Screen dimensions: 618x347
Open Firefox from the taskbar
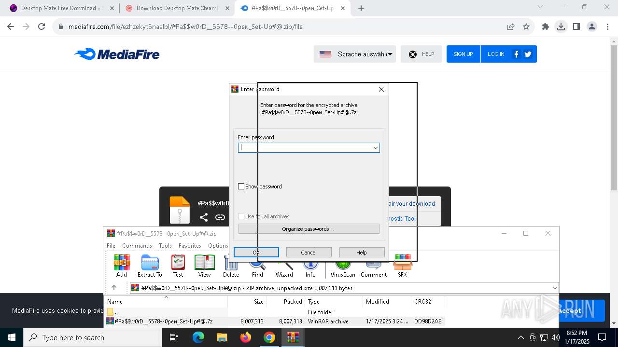pyautogui.click(x=246, y=337)
